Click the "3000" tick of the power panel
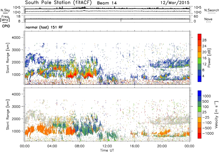This screenshot has width=219, height=152. pyautogui.click(x=16, y=50)
